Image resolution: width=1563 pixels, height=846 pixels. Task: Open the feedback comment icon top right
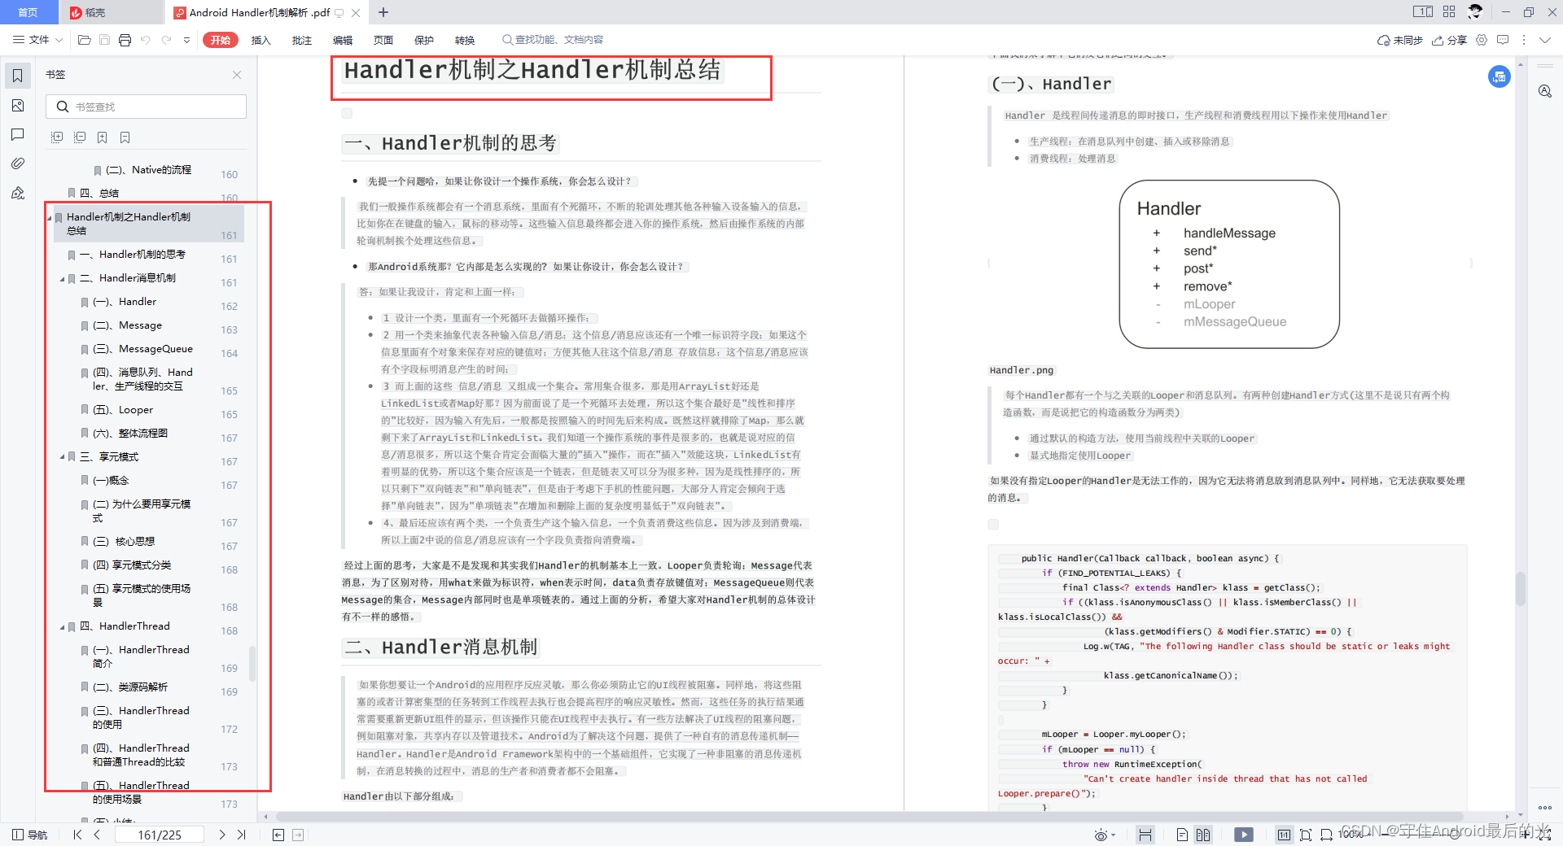tap(1503, 40)
